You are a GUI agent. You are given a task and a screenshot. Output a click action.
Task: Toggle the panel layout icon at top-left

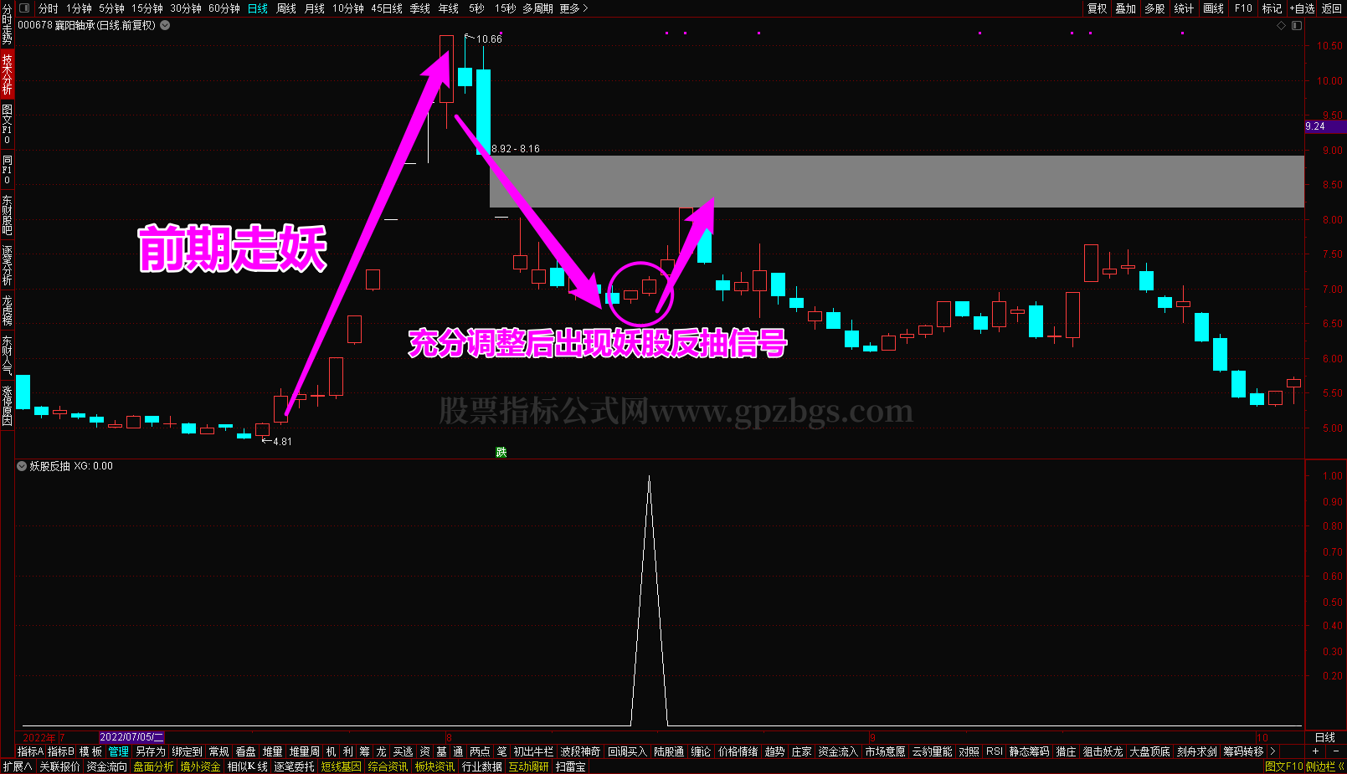[23, 8]
